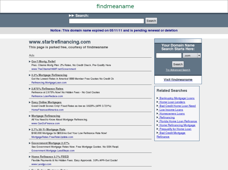Click arrow icon beside Gov't Mortg. Relief

coord(30,61)
